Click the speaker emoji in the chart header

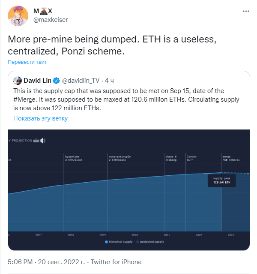42,141
